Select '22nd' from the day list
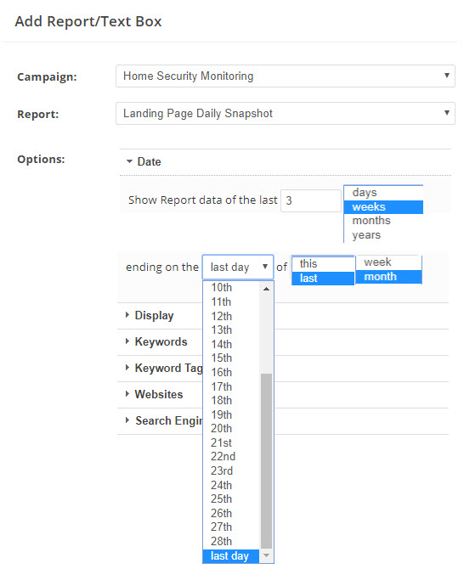This screenshot has height=569, width=464. (x=231, y=457)
